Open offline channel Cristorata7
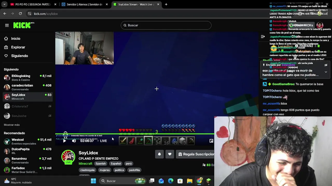 click(27, 106)
